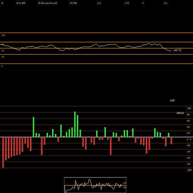Click the 185.31 value label

[x=180, y=113]
